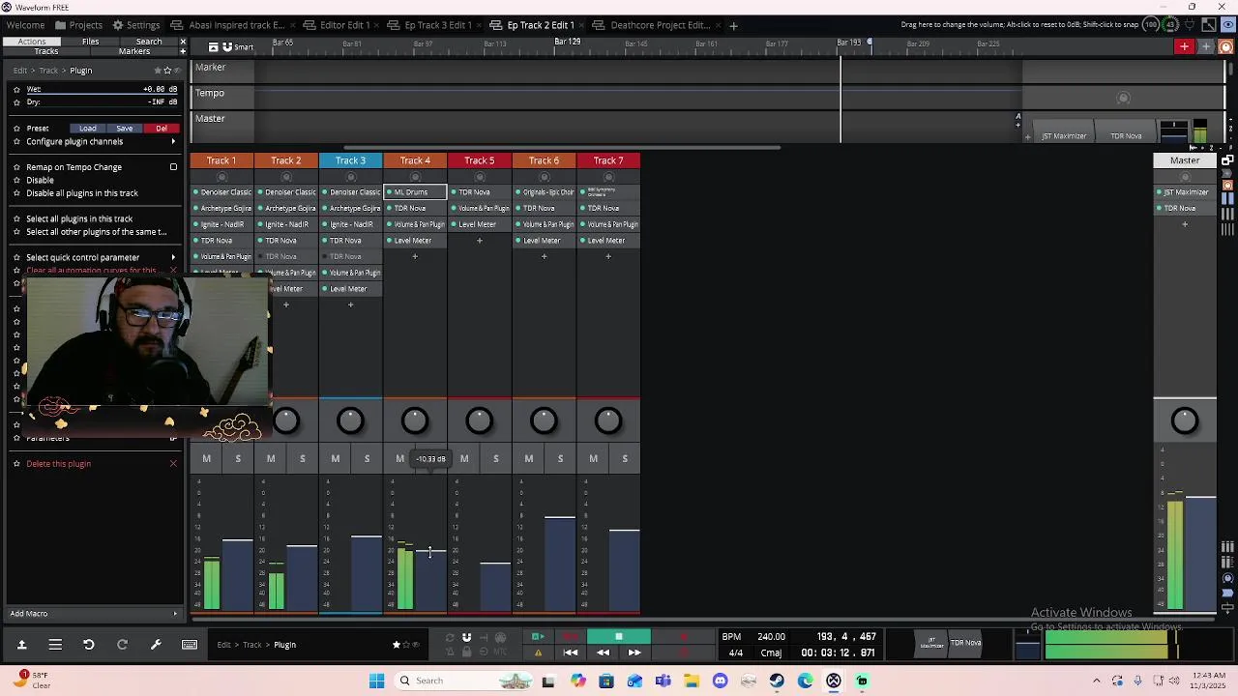Click the red plus add-track button

[x=1184, y=46]
